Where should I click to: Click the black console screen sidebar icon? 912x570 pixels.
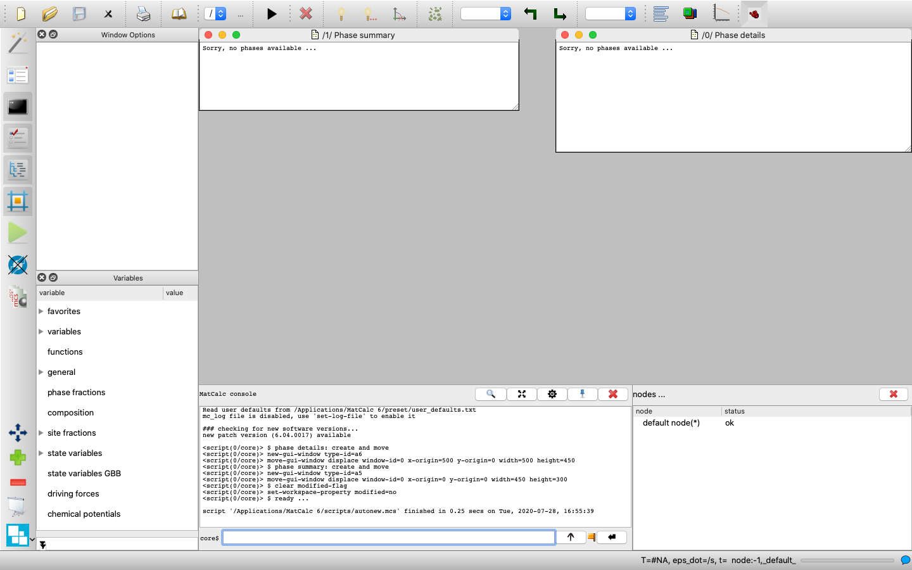point(18,106)
